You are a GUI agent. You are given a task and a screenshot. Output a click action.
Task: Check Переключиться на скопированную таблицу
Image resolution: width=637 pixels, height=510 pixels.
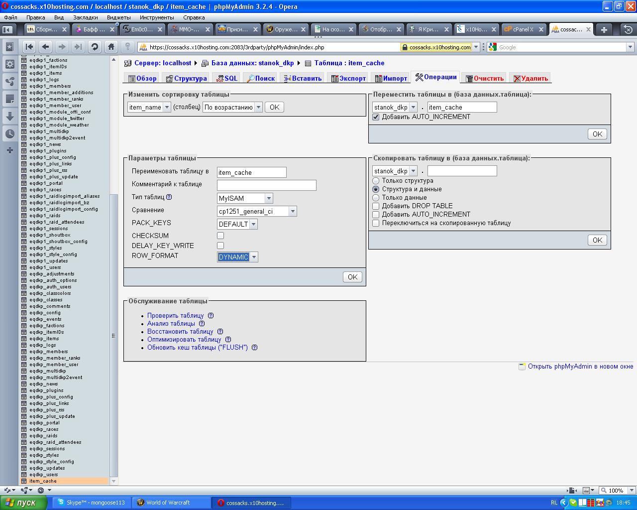coord(376,223)
